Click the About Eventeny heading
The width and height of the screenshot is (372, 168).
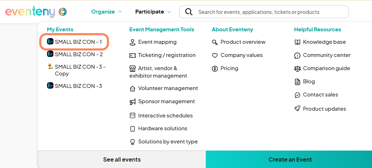[232, 30]
